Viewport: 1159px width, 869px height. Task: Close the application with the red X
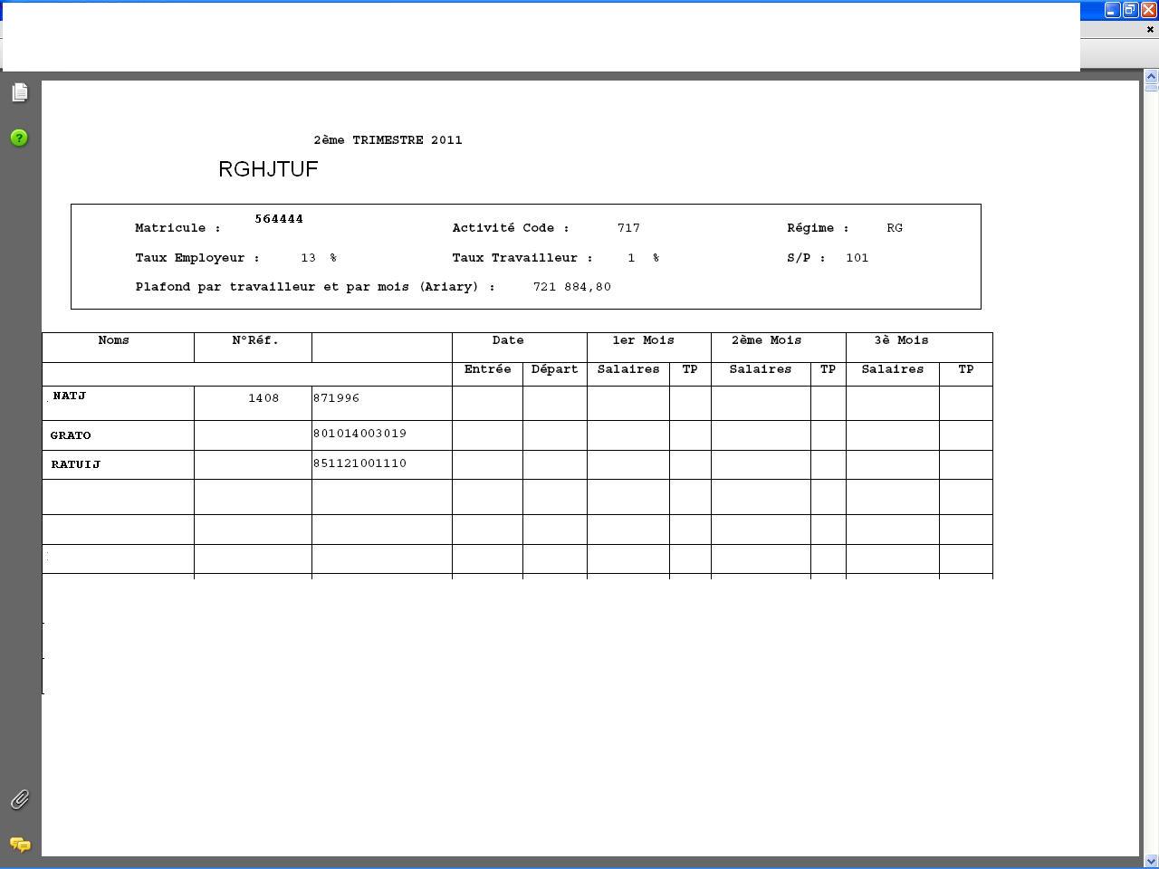pos(1148,10)
